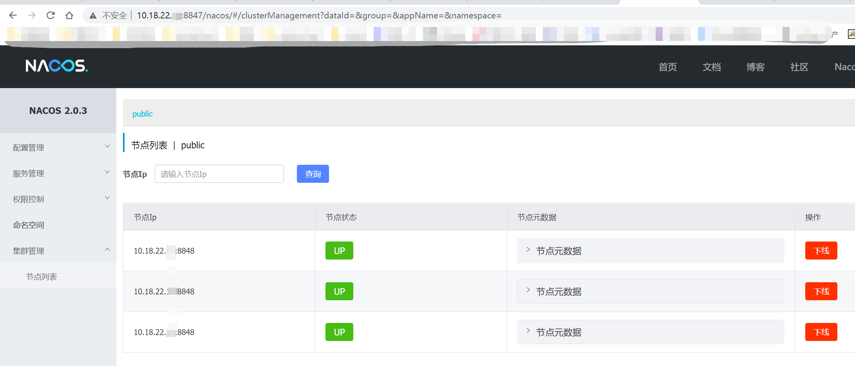Expand the 权限控制 sidebar menu

tap(58, 199)
